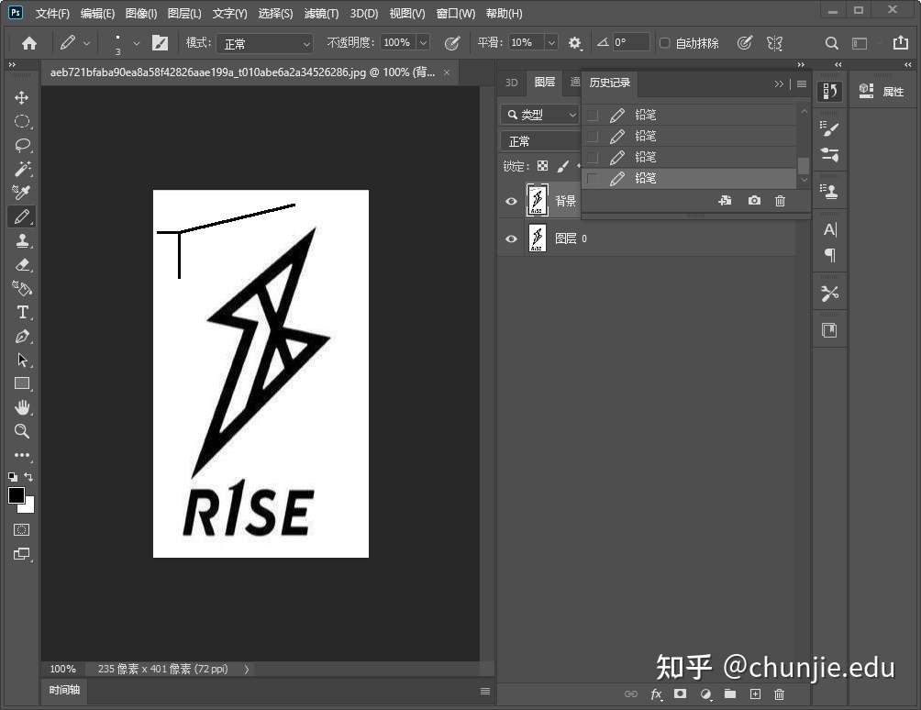Toggle symmetry painting butterfly icon
Image resolution: width=921 pixels, height=710 pixels.
pos(775,43)
